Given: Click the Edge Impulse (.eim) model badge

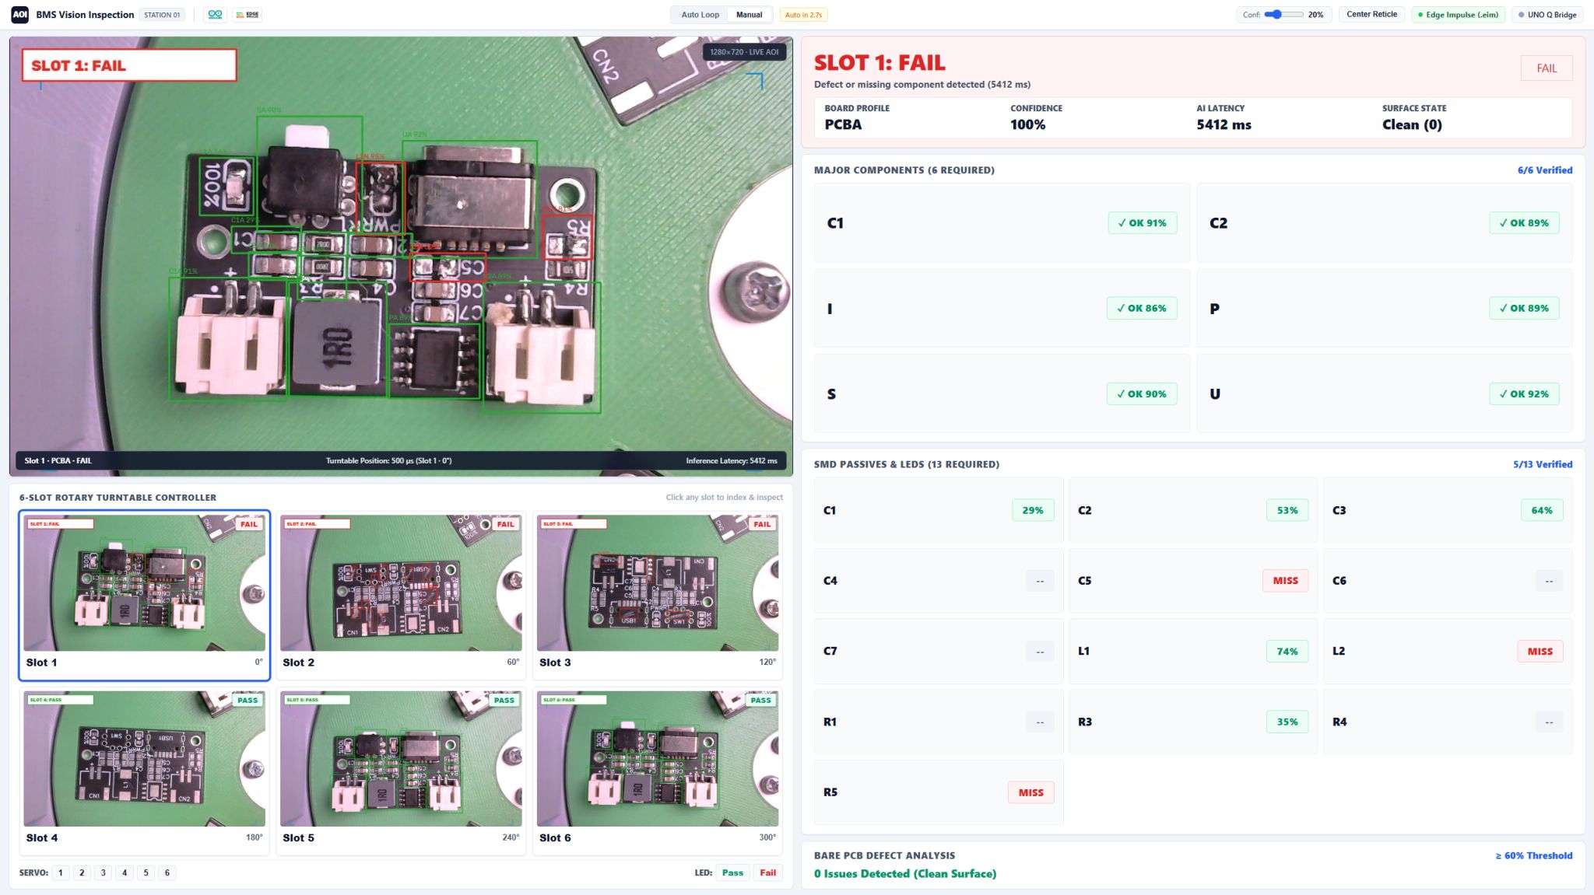Looking at the screenshot, I should [1458, 15].
